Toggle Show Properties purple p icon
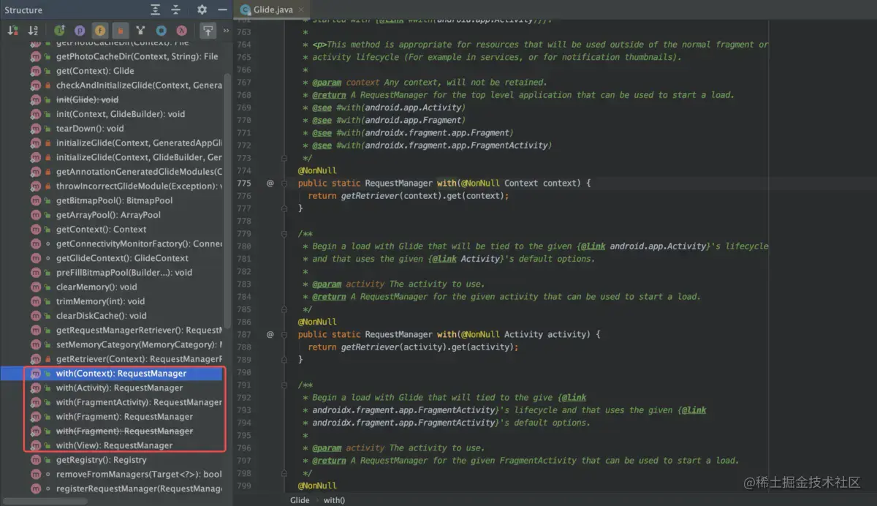 [80, 31]
